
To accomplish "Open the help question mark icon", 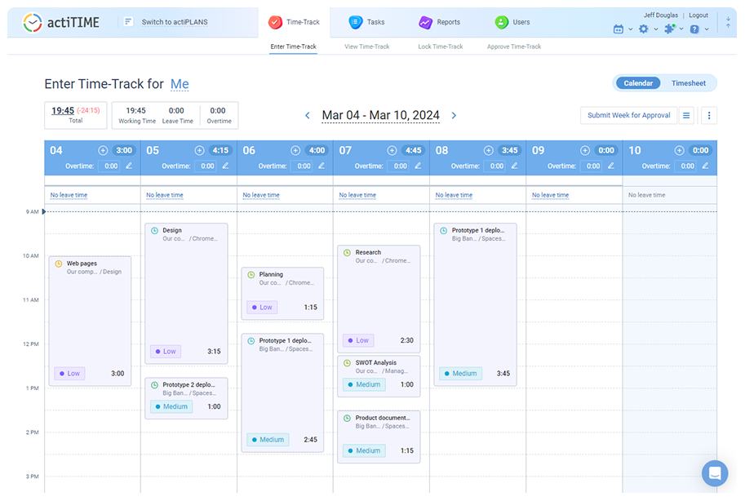I will tap(694, 29).
